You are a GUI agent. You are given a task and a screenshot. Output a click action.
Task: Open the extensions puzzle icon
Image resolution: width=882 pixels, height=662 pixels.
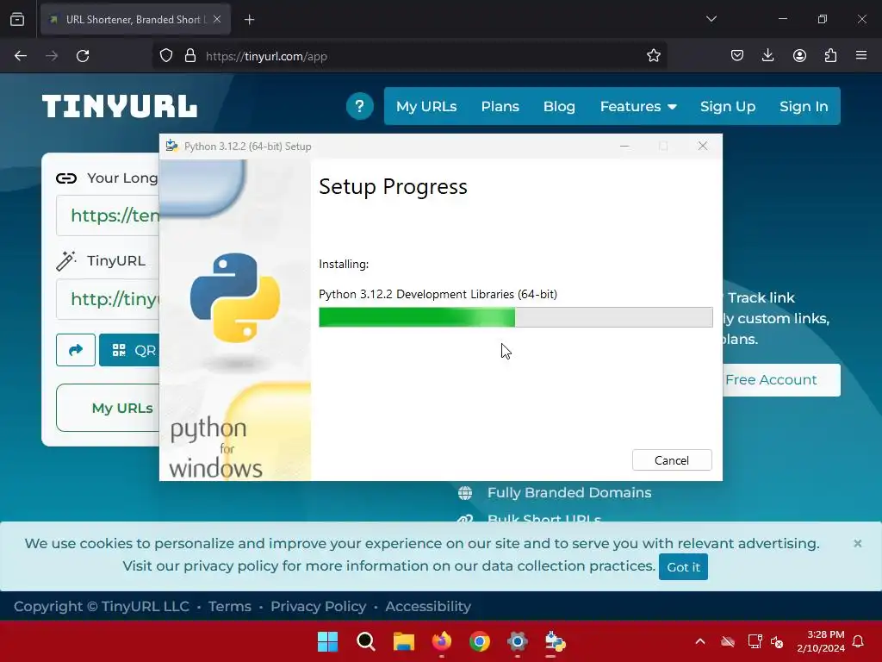point(830,56)
